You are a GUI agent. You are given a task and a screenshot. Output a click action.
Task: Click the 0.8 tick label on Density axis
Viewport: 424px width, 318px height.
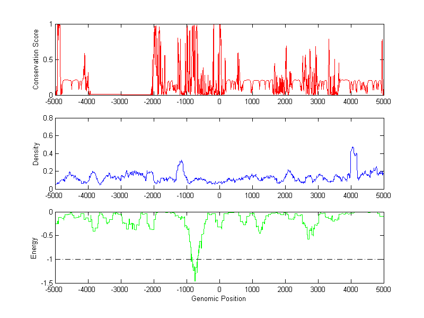point(47,118)
